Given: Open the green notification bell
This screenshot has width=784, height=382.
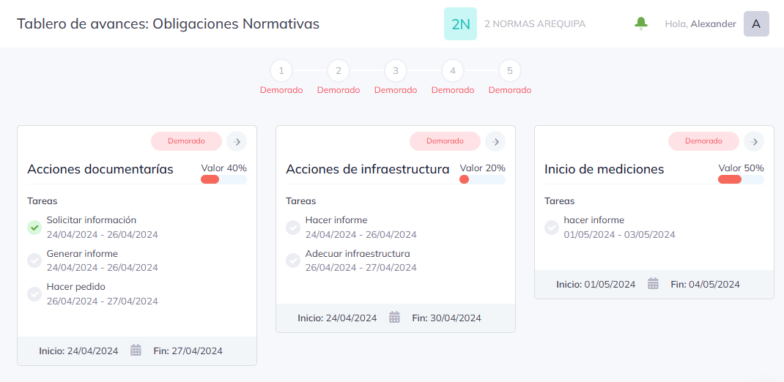Looking at the screenshot, I should coord(640,23).
